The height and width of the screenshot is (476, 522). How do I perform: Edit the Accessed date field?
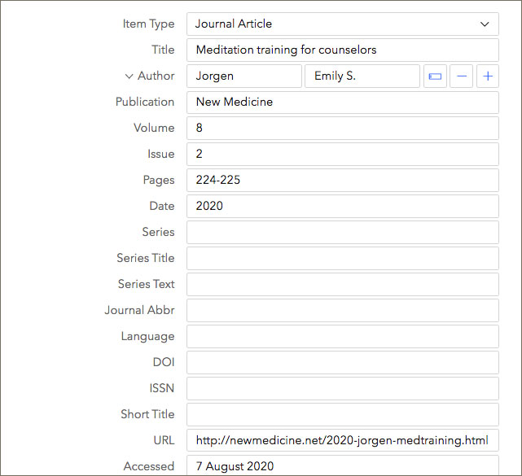click(342, 465)
